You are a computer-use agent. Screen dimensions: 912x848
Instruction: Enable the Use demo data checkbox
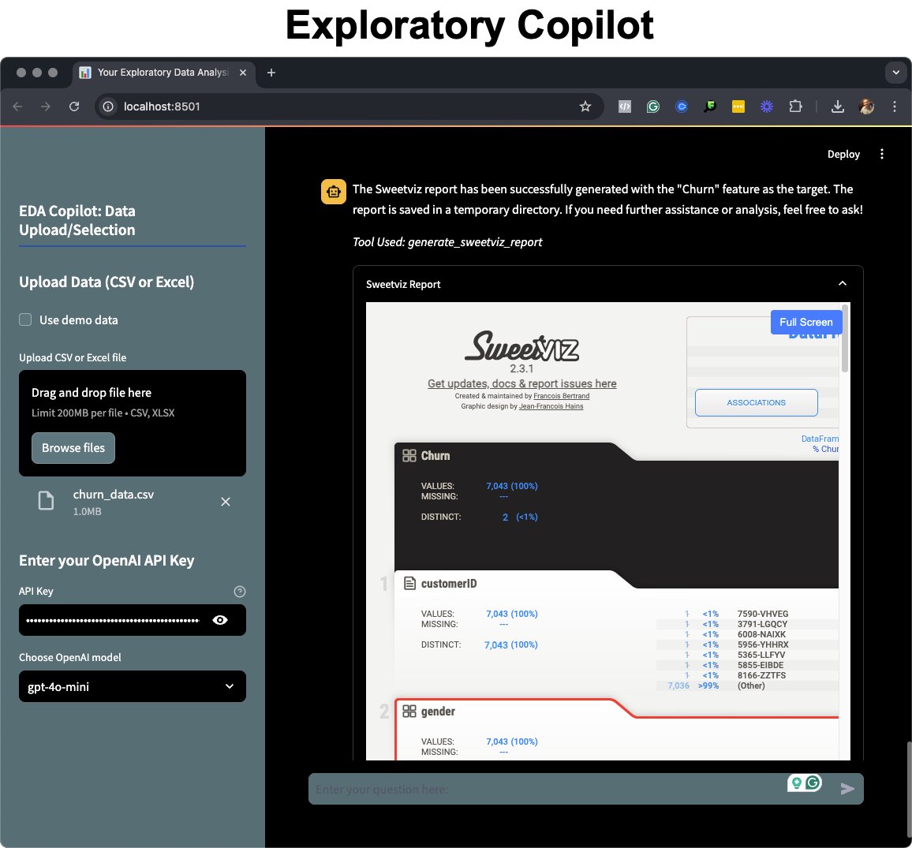click(x=25, y=320)
